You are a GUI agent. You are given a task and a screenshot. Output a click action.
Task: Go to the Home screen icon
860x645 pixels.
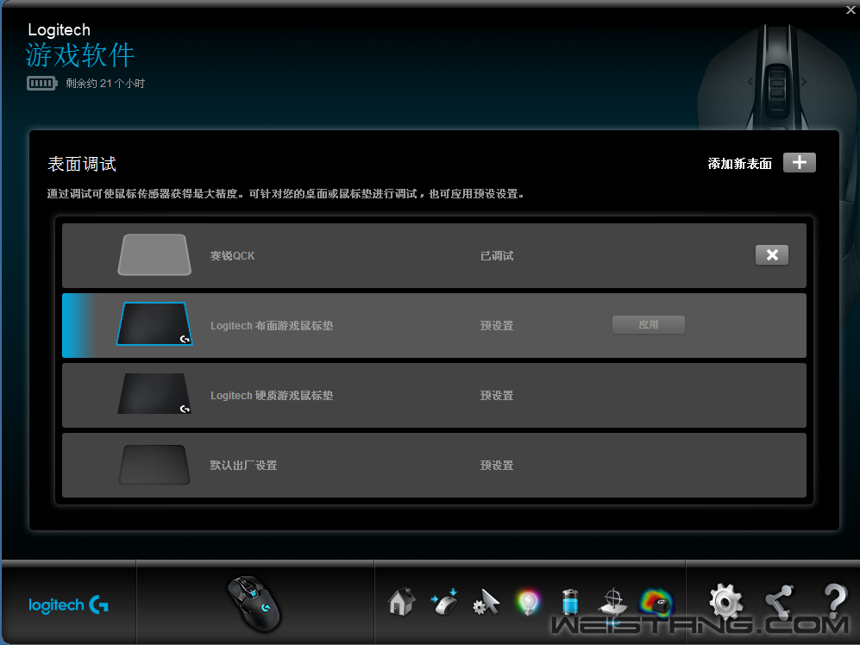tap(401, 602)
